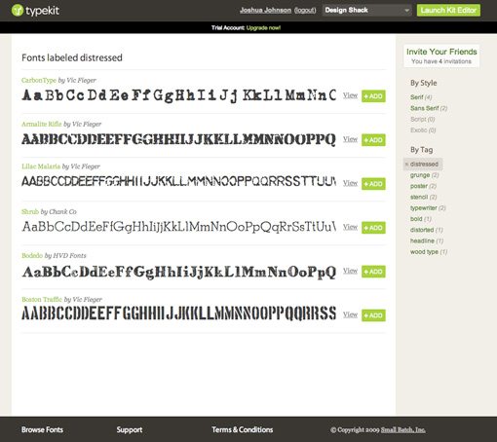This screenshot has height=442, width=497.
Task: Open Shrub font name link
Action: coord(30,211)
